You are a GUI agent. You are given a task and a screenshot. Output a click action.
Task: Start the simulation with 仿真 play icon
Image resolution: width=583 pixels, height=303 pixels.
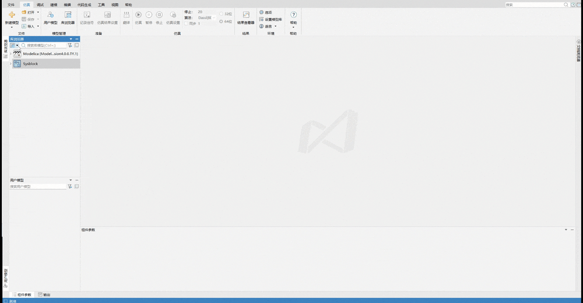click(x=138, y=15)
